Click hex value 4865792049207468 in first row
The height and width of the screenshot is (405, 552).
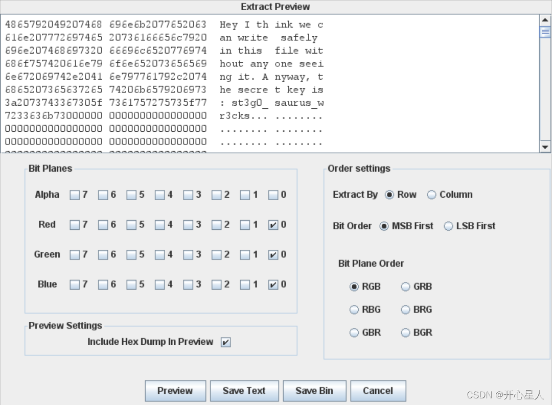(x=54, y=25)
